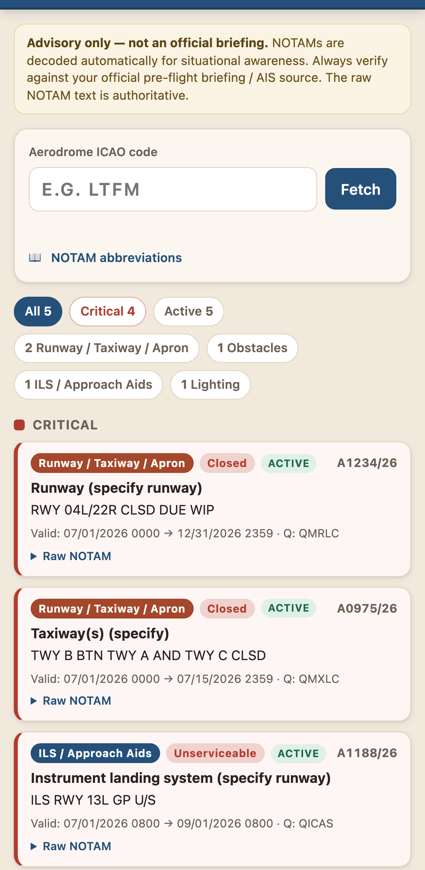425x870 pixels.
Task: Click NOTAM number A1234/26
Action: pos(367,463)
